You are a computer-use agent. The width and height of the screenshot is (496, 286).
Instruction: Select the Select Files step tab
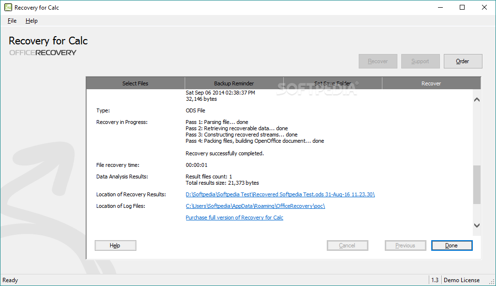click(x=135, y=83)
